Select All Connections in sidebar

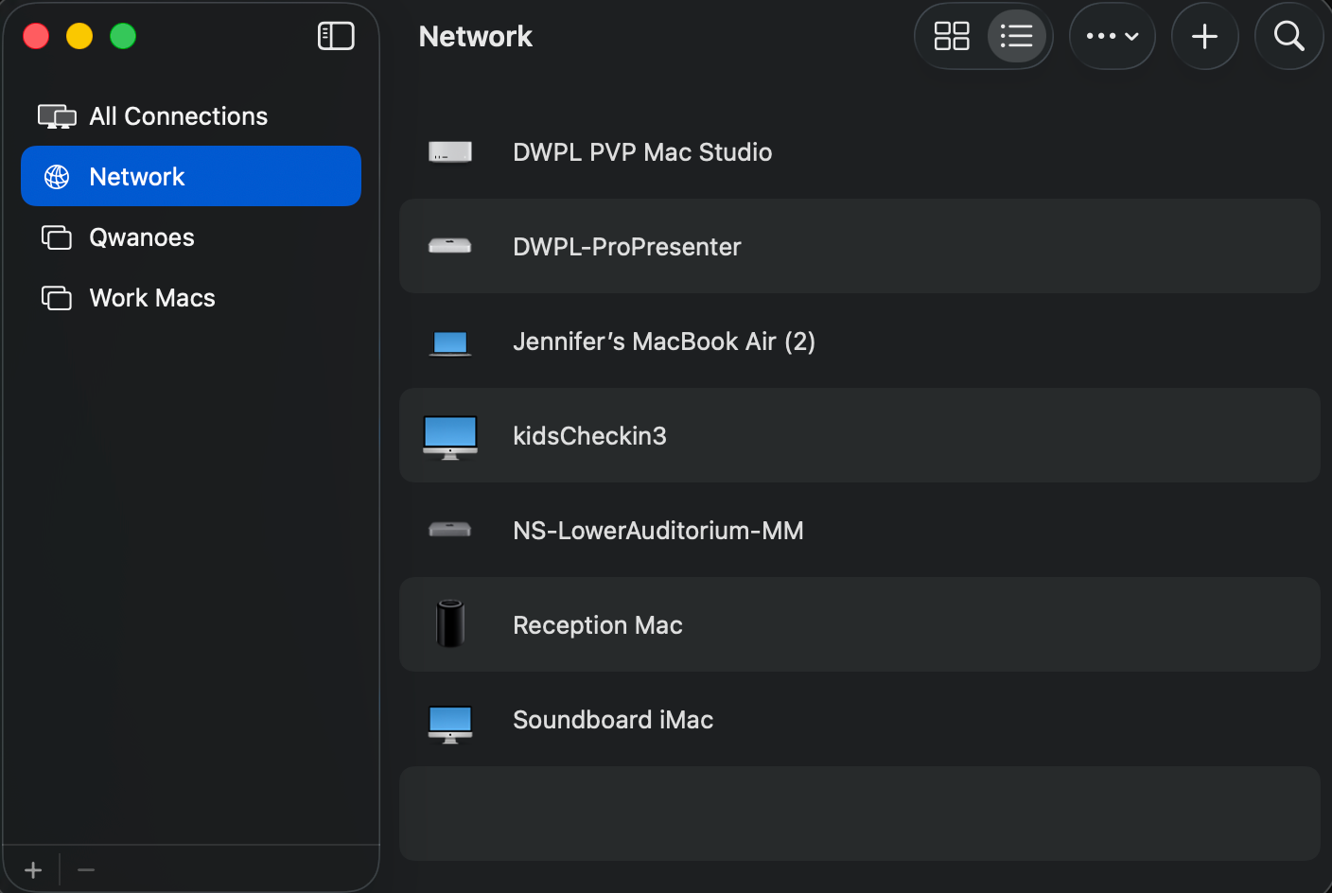click(x=191, y=116)
